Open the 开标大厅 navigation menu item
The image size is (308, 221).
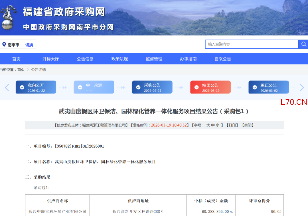point(50,59)
